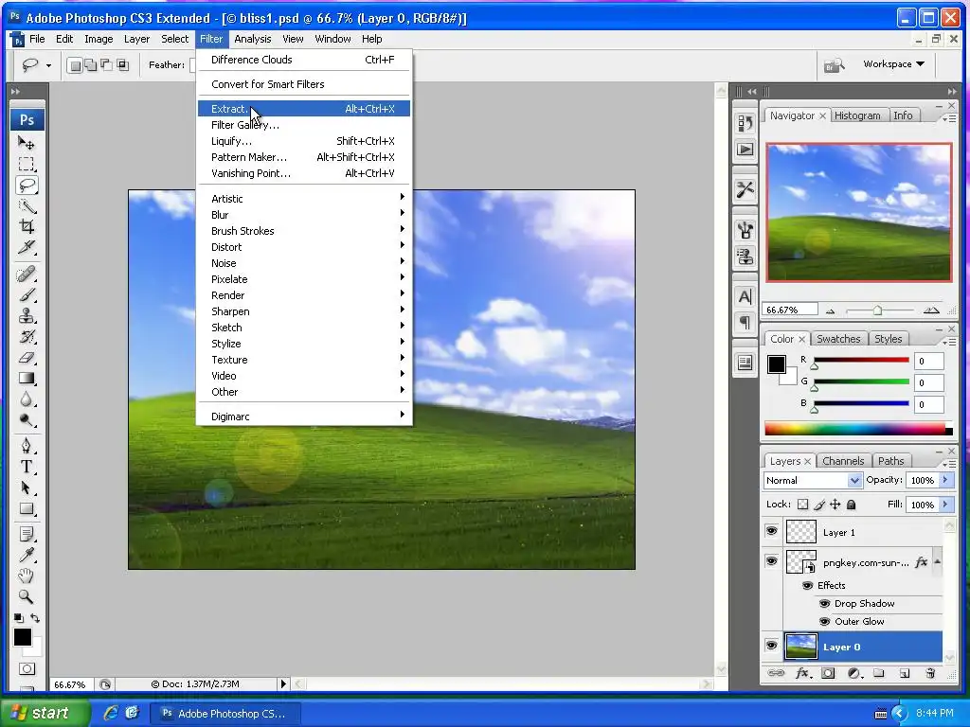
Task: Create a new layer group
Action: (878, 673)
